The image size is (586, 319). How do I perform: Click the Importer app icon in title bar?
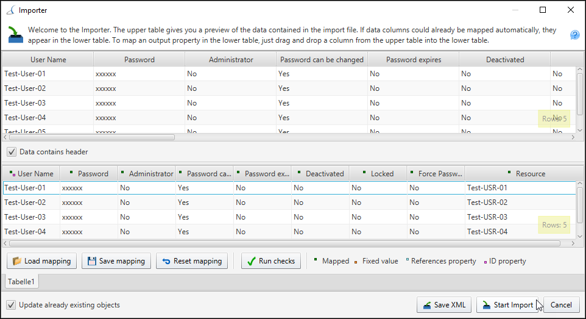pos(10,10)
